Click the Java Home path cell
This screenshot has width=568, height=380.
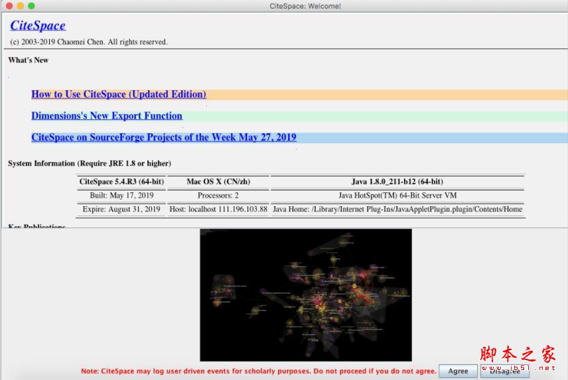click(397, 209)
